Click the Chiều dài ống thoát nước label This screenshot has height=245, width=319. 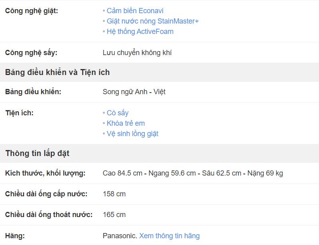coord(49,215)
